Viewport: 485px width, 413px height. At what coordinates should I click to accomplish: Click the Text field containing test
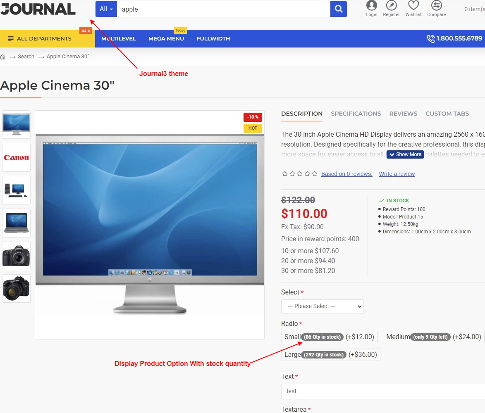[383, 392]
